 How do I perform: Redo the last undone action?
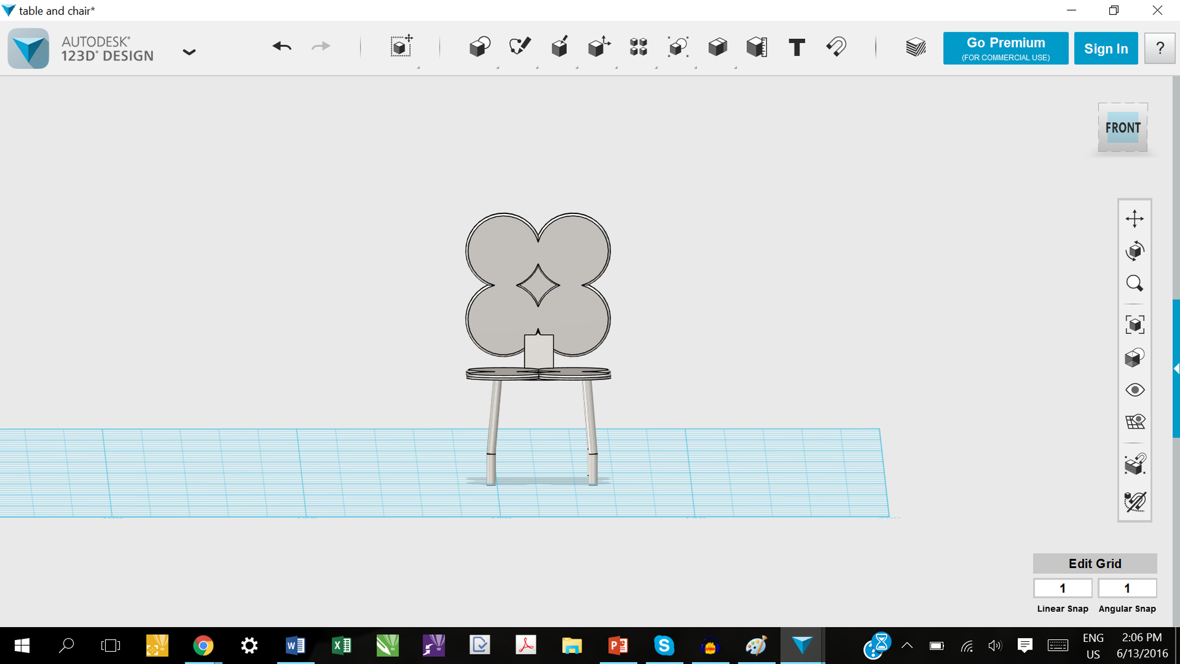click(x=321, y=47)
